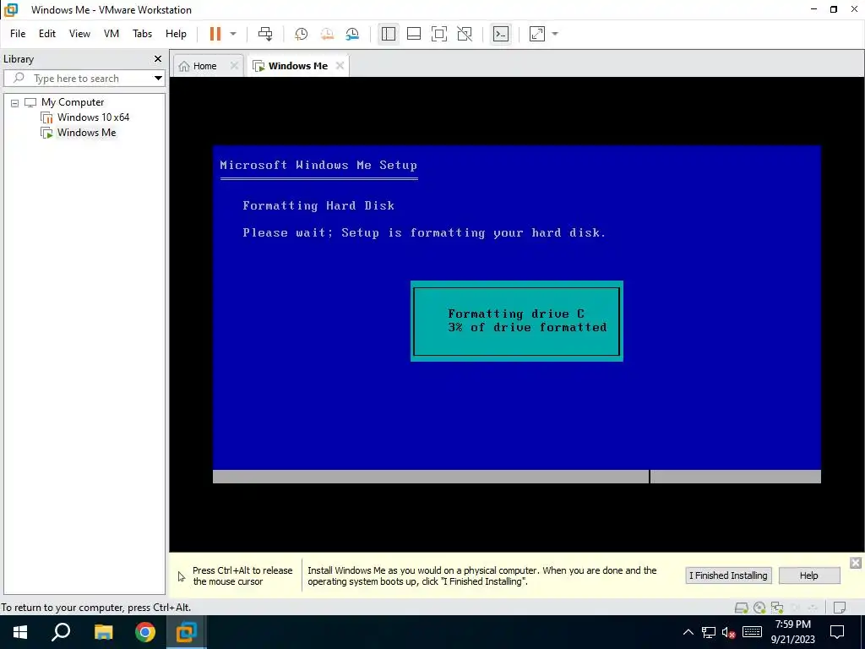Click the stretch guest display icon

click(536, 34)
